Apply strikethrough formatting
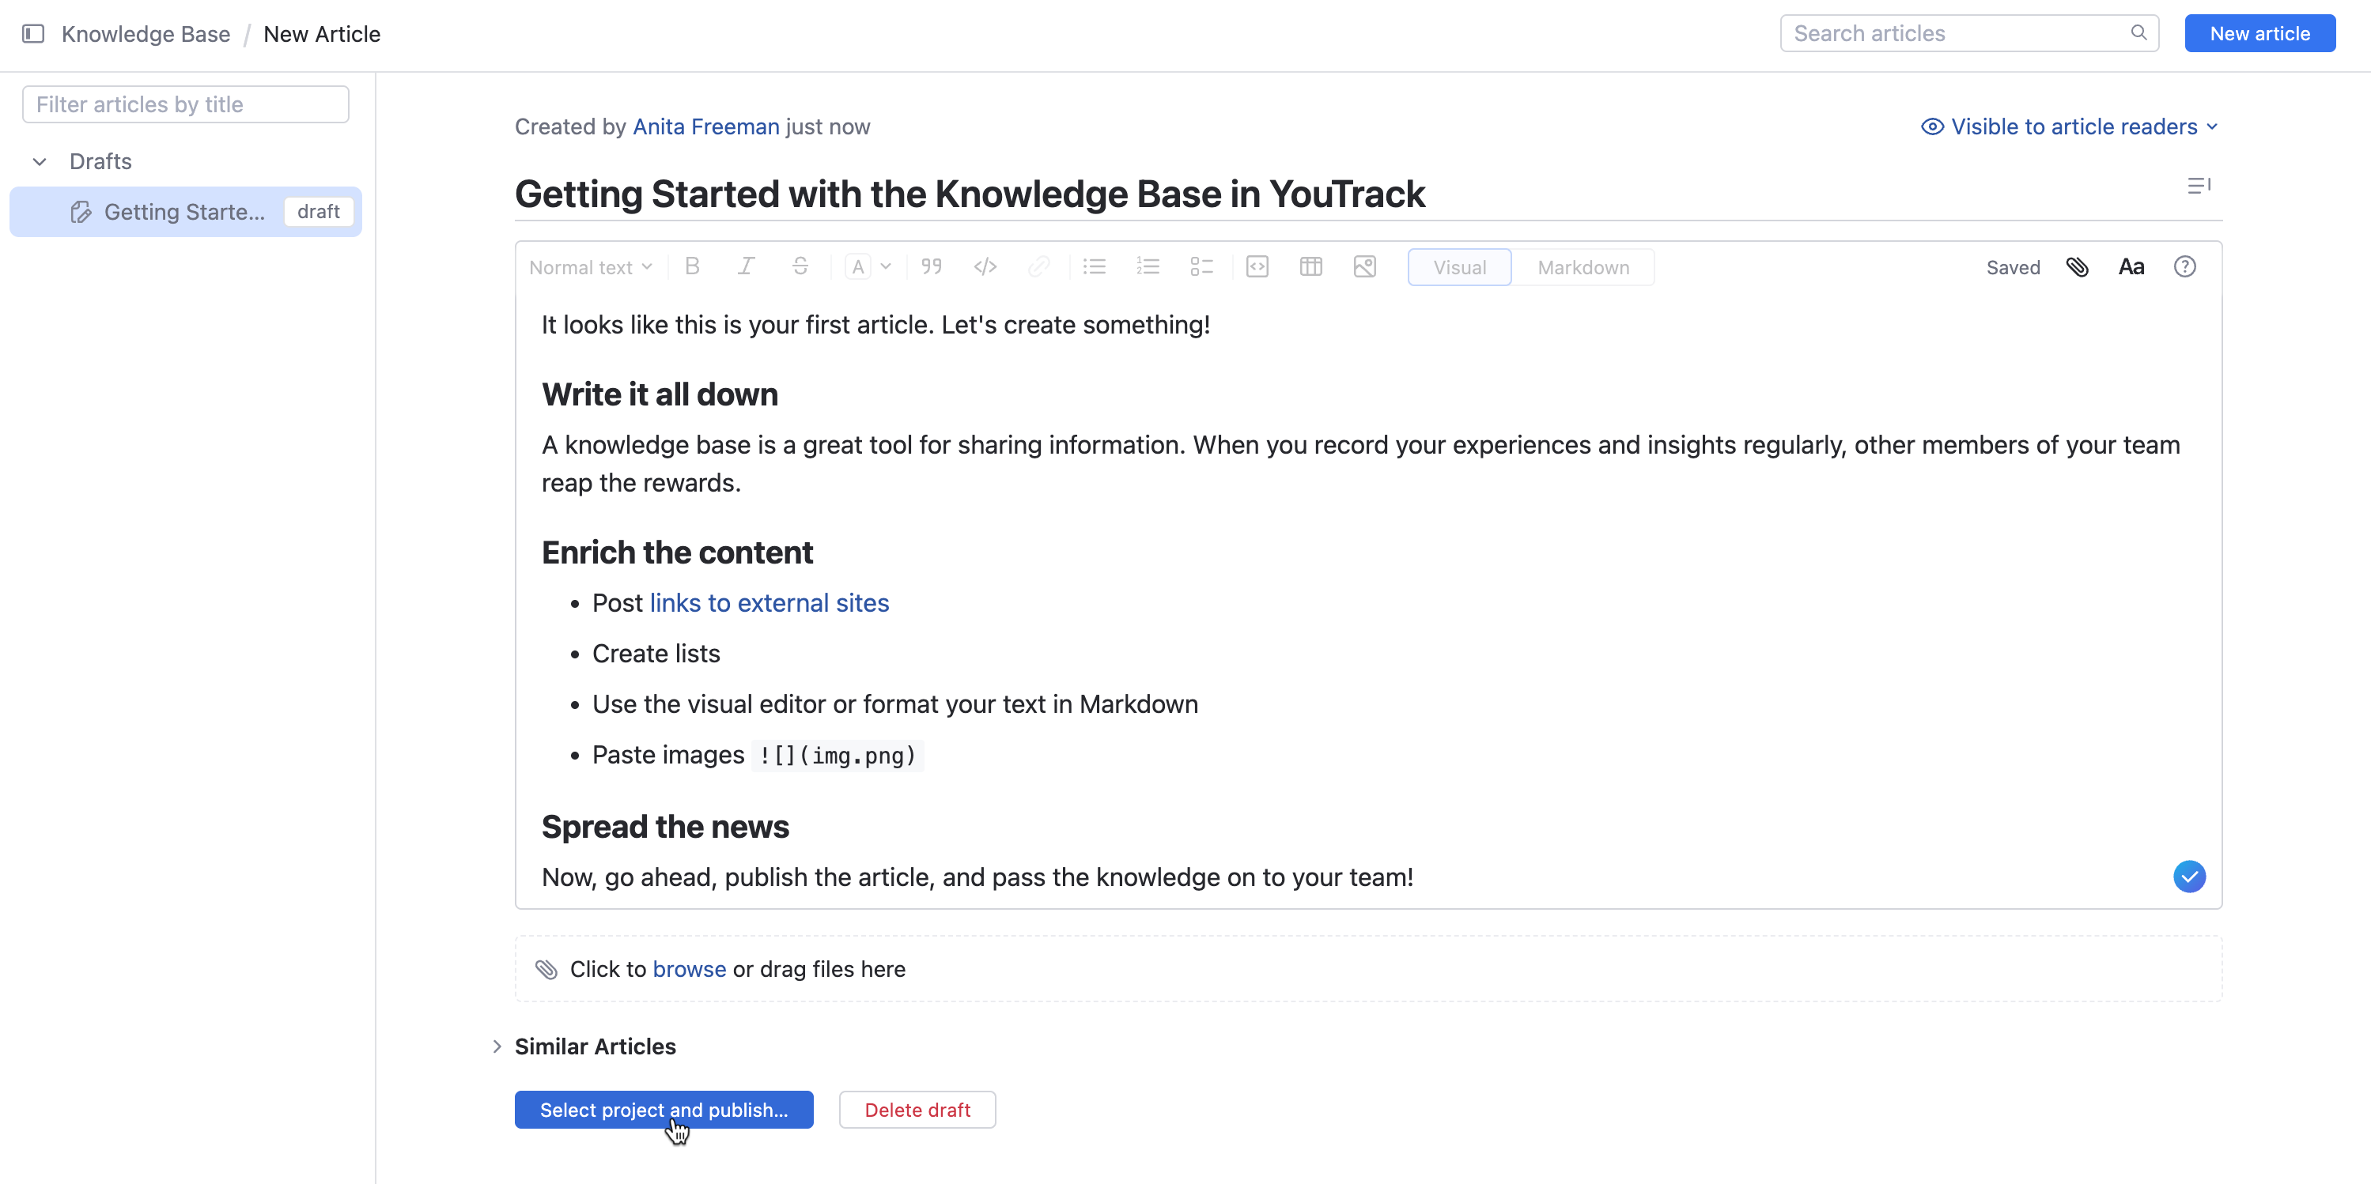2371x1184 pixels. point(800,267)
